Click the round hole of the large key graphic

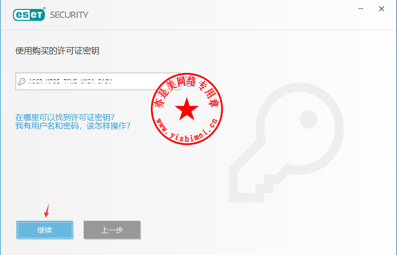click(x=308, y=119)
